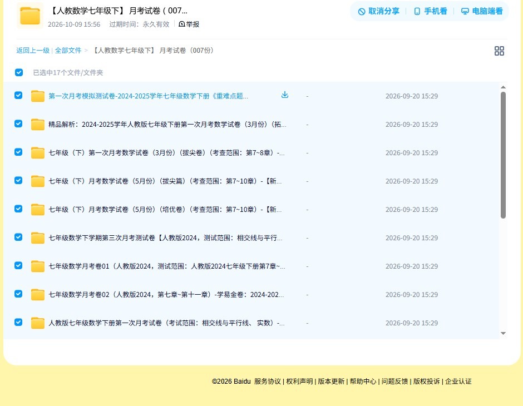Click folder icon for 第三次月考测试卷 row
523x406 pixels.
38,237
